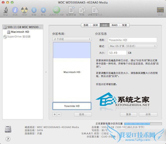
Task: Click the remove partition minus button
Action: tap(59, 114)
